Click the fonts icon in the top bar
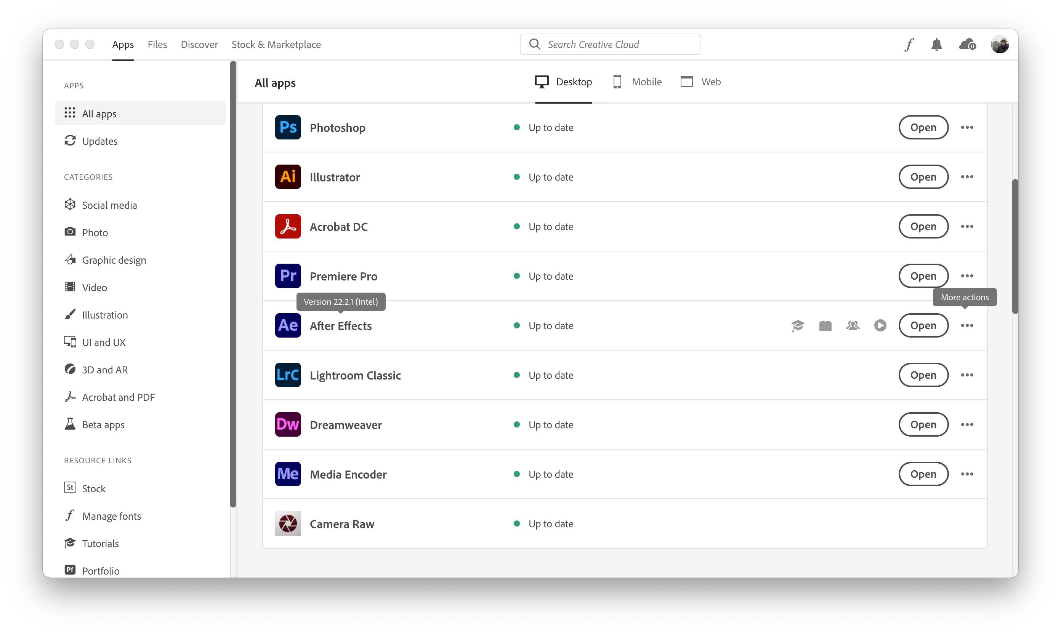Image resolution: width=1061 pixels, height=634 pixels. click(909, 45)
